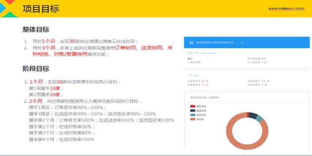The width and height of the screenshot is (312, 156).
Task: Toggle the dark navy legend swatch
Action: tap(192, 111)
